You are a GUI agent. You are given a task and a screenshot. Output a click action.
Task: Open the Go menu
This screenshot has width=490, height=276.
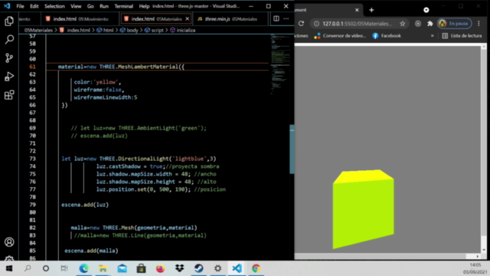pyautogui.click(x=90, y=6)
